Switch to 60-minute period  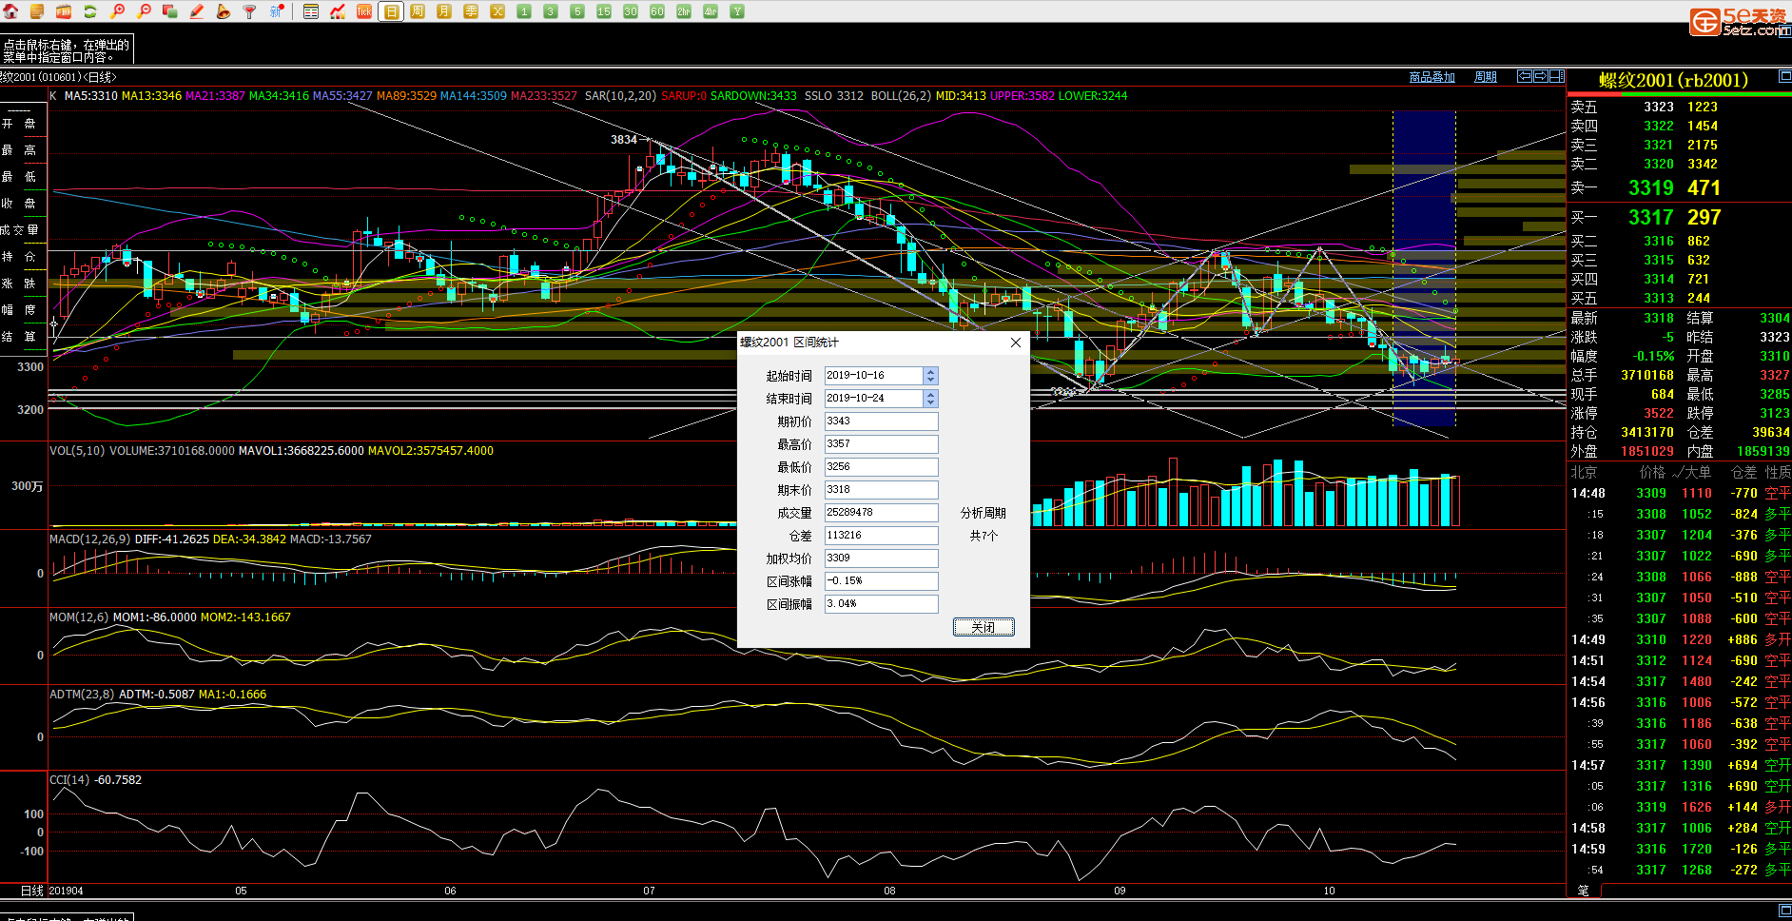(657, 11)
